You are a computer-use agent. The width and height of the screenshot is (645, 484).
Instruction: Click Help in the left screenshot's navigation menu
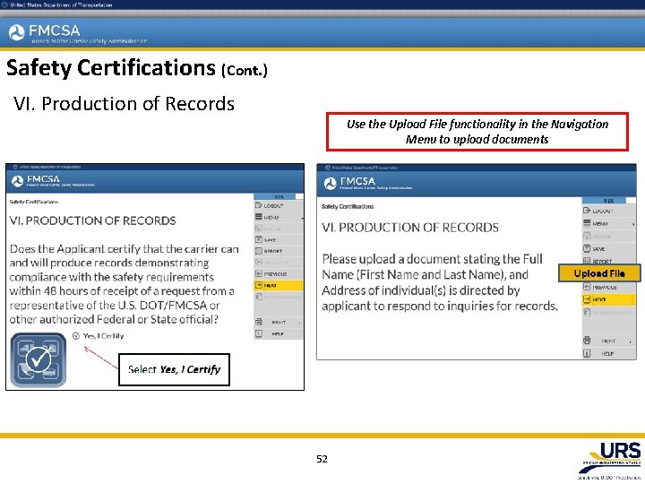pos(279,333)
